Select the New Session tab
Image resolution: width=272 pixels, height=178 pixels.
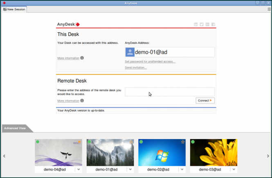tap(13, 9)
